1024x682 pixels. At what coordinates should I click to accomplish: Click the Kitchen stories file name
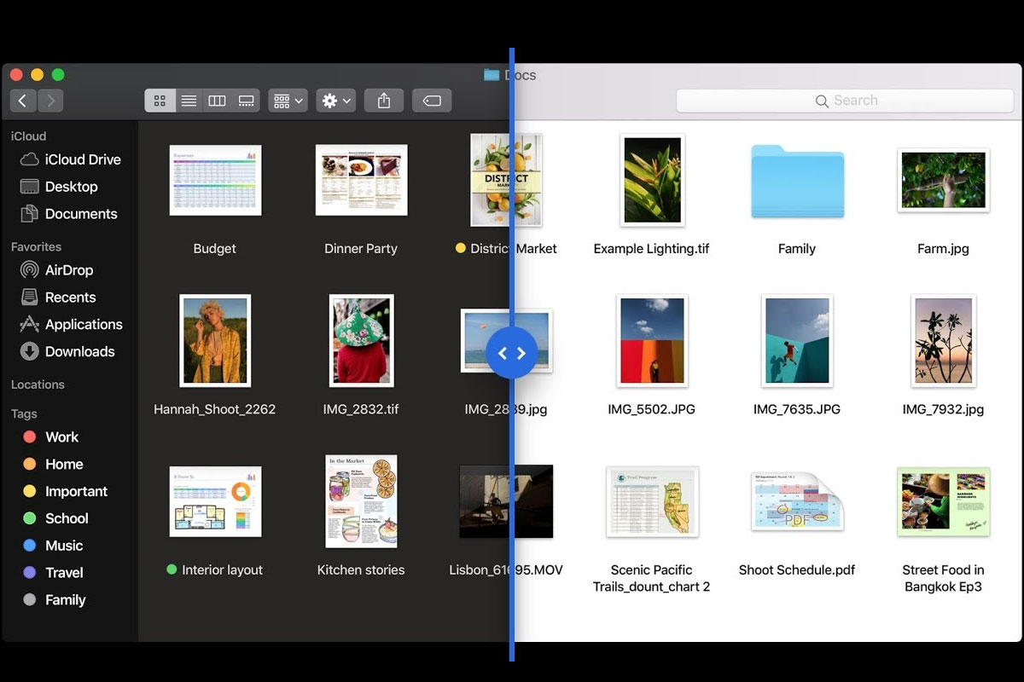[361, 570]
